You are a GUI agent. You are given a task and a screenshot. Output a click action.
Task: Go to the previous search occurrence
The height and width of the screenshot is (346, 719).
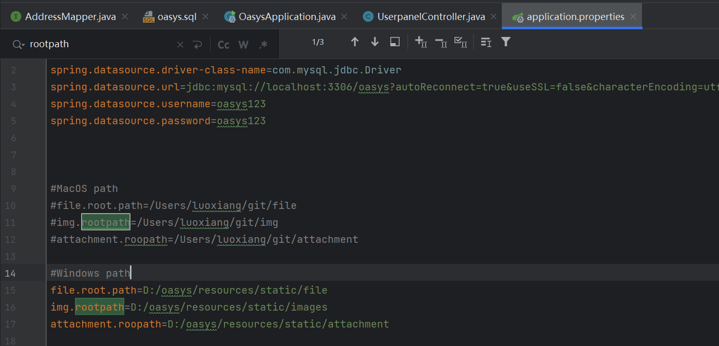click(x=354, y=42)
